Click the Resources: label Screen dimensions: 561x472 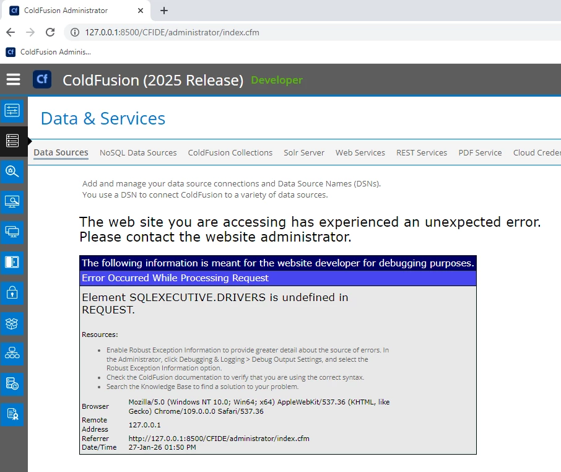click(100, 334)
